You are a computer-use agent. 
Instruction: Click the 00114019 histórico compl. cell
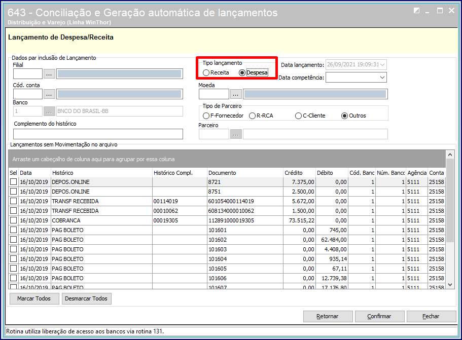point(180,201)
